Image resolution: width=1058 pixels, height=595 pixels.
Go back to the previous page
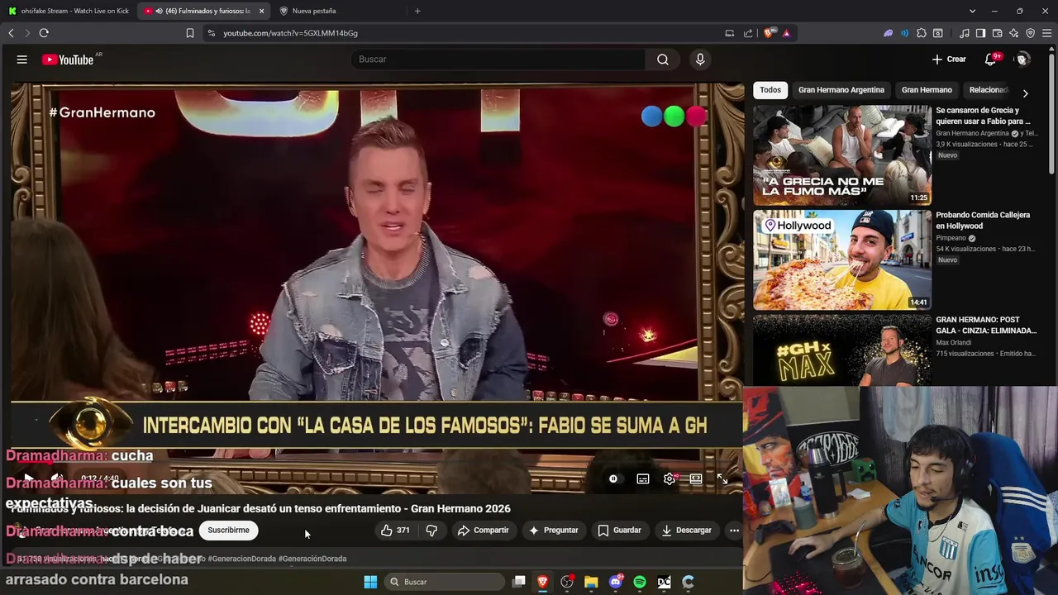(x=11, y=33)
